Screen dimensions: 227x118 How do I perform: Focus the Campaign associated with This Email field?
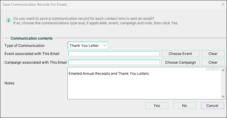click(114, 62)
